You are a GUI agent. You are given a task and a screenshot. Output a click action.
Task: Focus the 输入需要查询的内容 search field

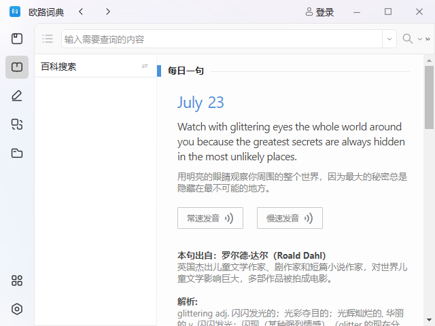click(x=222, y=39)
